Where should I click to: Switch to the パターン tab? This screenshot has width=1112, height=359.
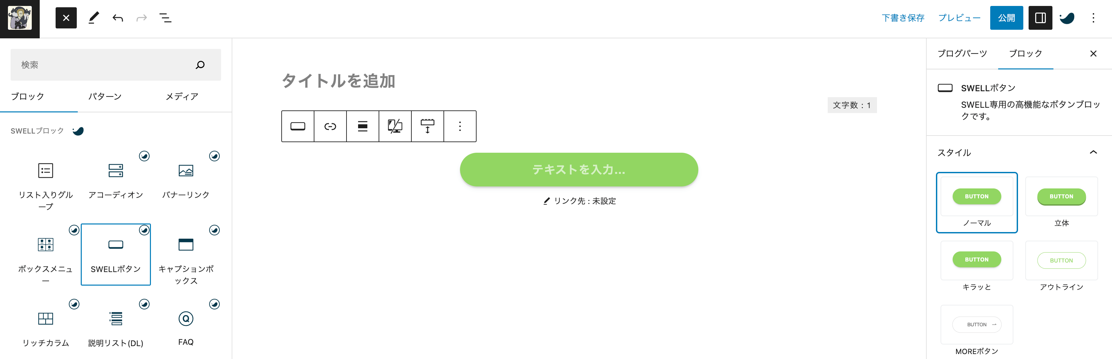[x=105, y=97]
